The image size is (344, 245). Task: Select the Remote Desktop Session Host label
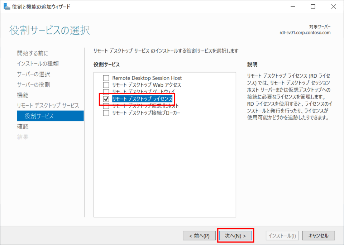point(147,78)
